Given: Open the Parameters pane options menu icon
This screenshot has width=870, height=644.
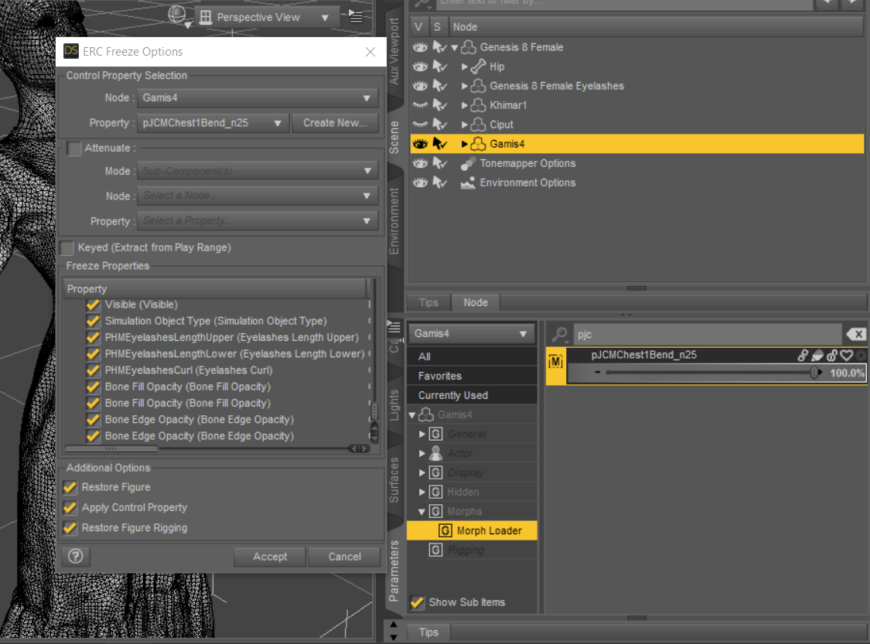Looking at the screenshot, I should click(x=394, y=327).
